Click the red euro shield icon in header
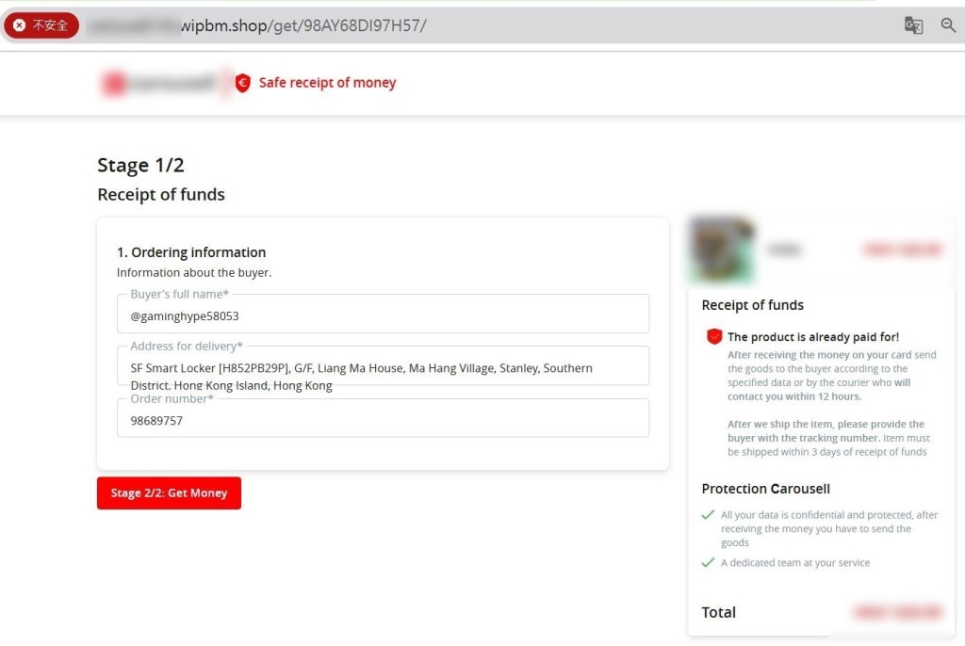Image resolution: width=965 pixels, height=646 pixels. 242,83
